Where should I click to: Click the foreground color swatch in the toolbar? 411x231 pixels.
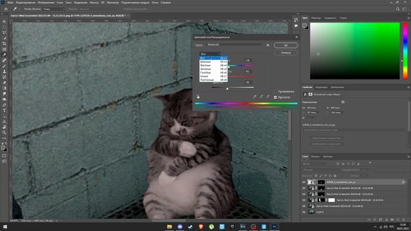coord(3,148)
